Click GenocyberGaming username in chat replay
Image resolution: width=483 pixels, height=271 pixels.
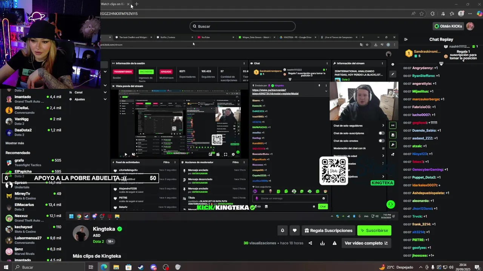[428, 169]
